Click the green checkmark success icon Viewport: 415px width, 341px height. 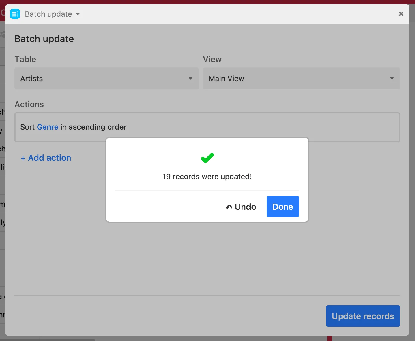point(207,158)
